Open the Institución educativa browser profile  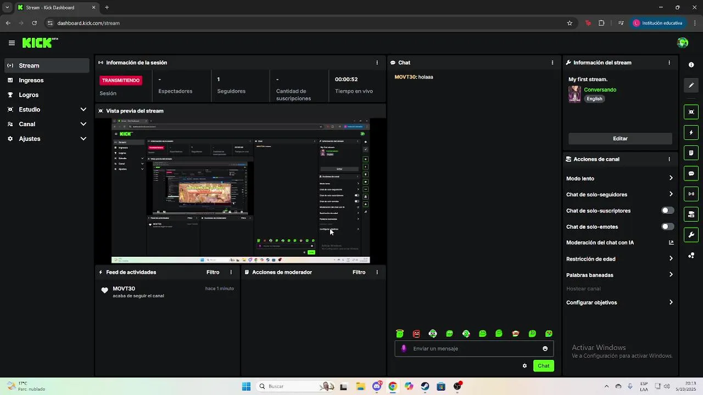coord(658,23)
